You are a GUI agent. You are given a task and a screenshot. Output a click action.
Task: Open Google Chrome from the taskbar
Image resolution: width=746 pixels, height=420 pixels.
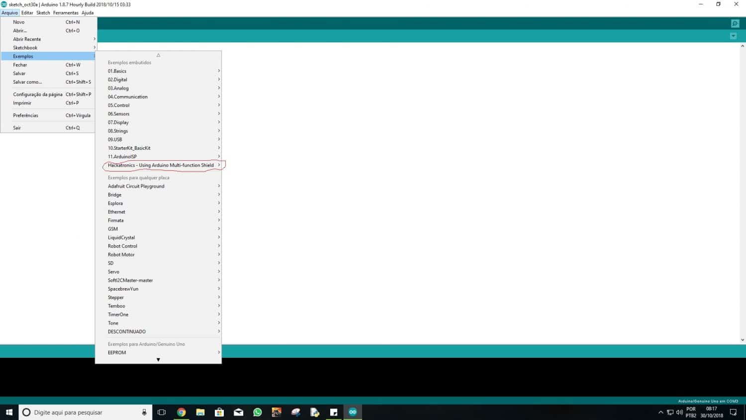click(182, 412)
